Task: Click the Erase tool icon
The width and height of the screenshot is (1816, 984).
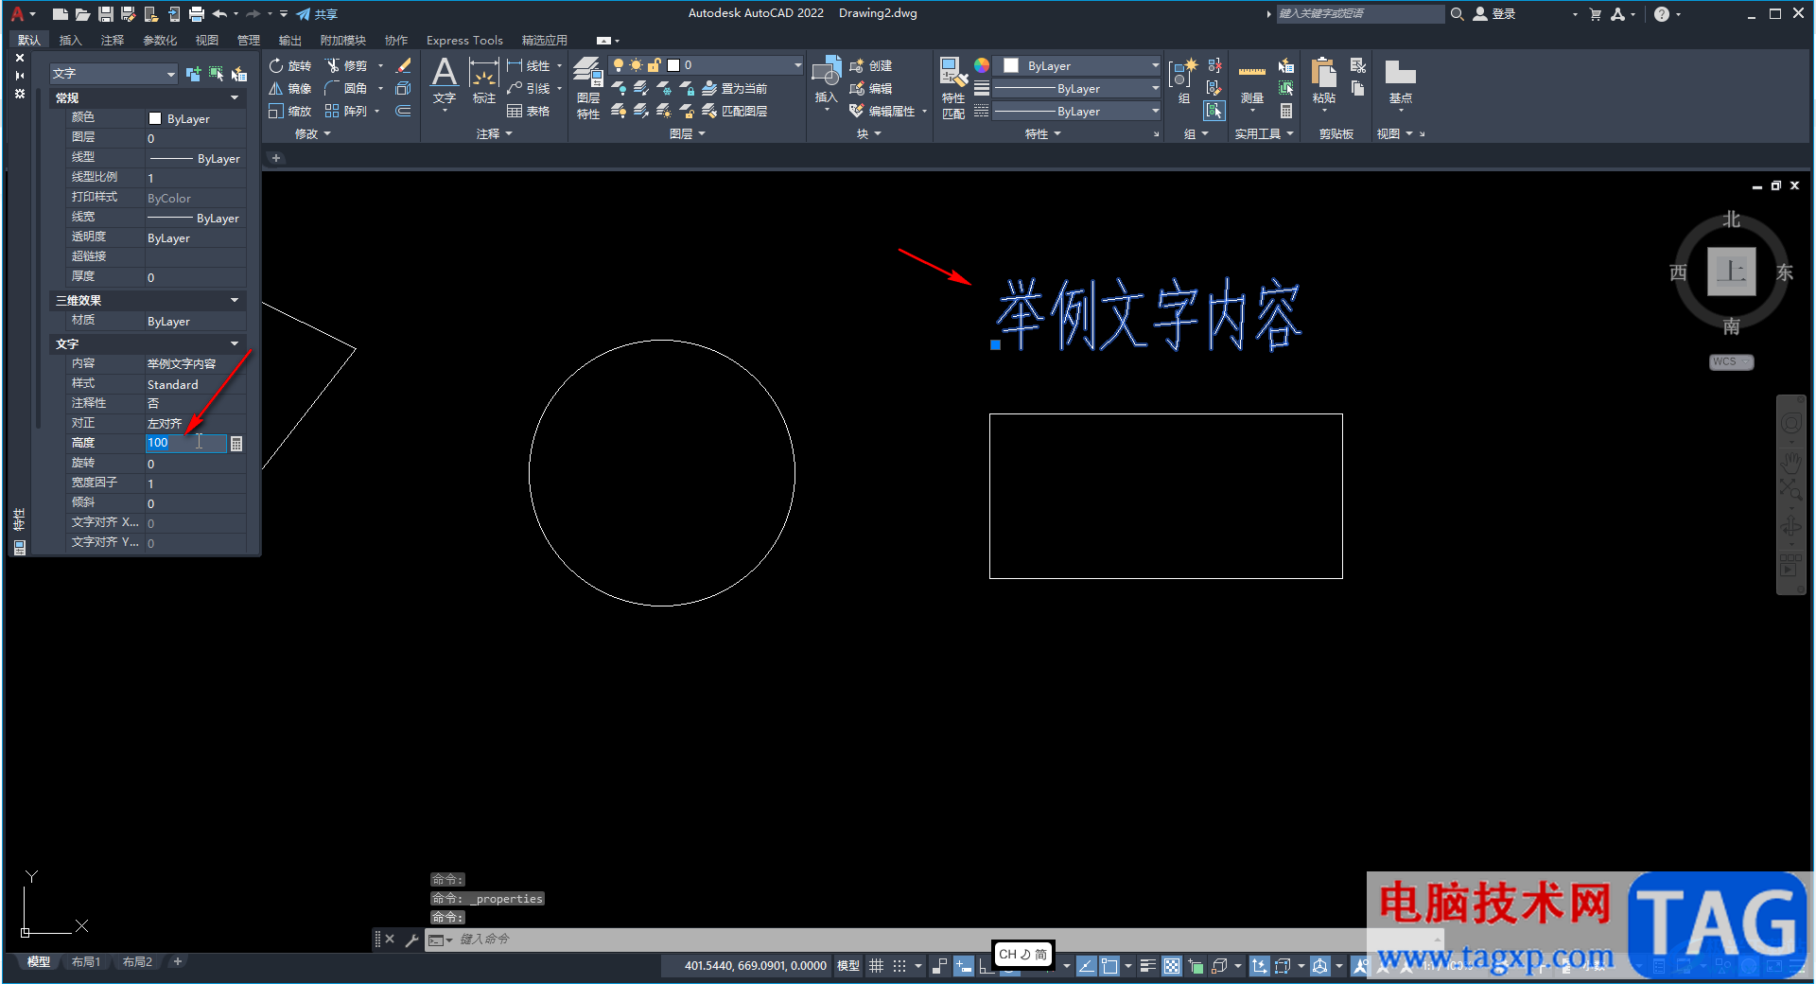Action: click(403, 65)
